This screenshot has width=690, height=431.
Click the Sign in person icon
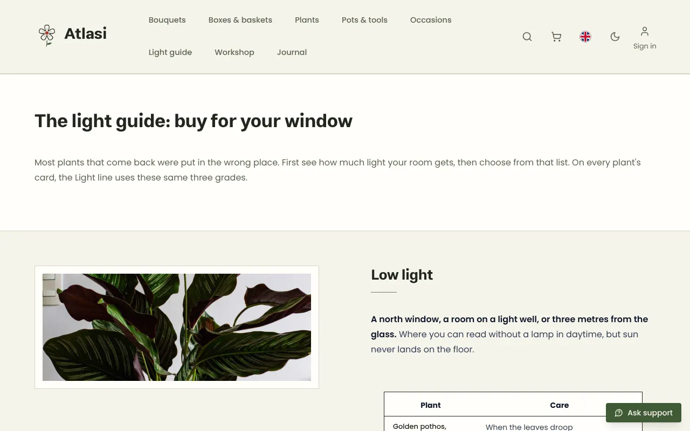(x=645, y=31)
